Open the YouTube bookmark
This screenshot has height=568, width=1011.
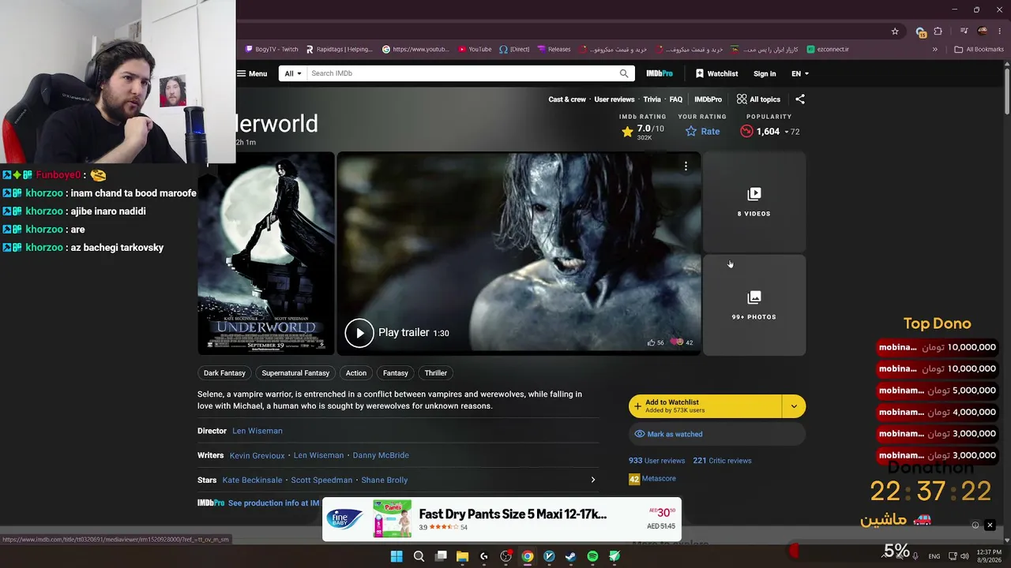pos(475,49)
